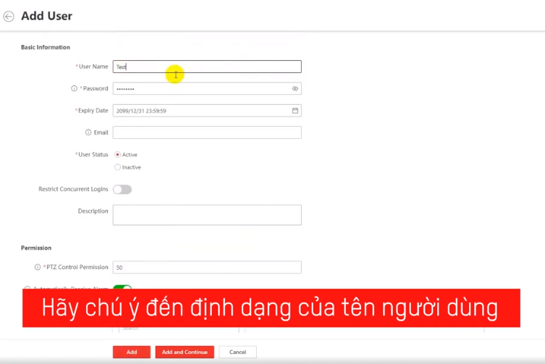Go back using the arrow beside Add User
The height and width of the screenshot is (364, 545).
click(9, 17)
